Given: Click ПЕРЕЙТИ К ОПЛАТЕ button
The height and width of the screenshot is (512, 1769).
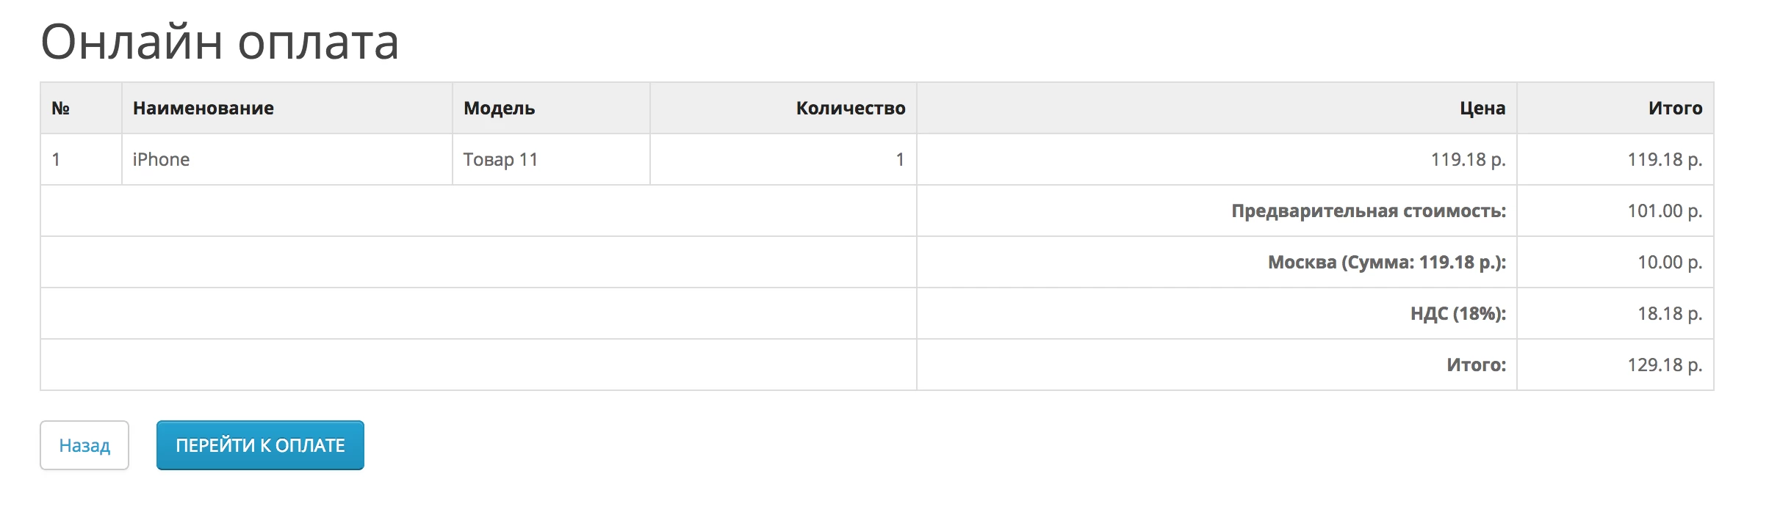Looking at the screenshot, I should pyautogui.click(x=260, y=445).
